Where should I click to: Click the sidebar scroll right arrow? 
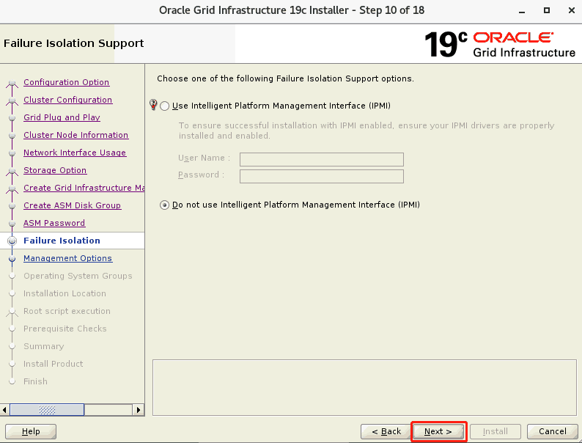(x=139, y=410)
